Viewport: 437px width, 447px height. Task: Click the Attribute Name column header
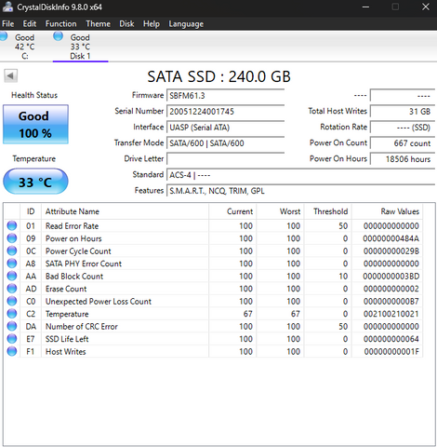(125, 211)
